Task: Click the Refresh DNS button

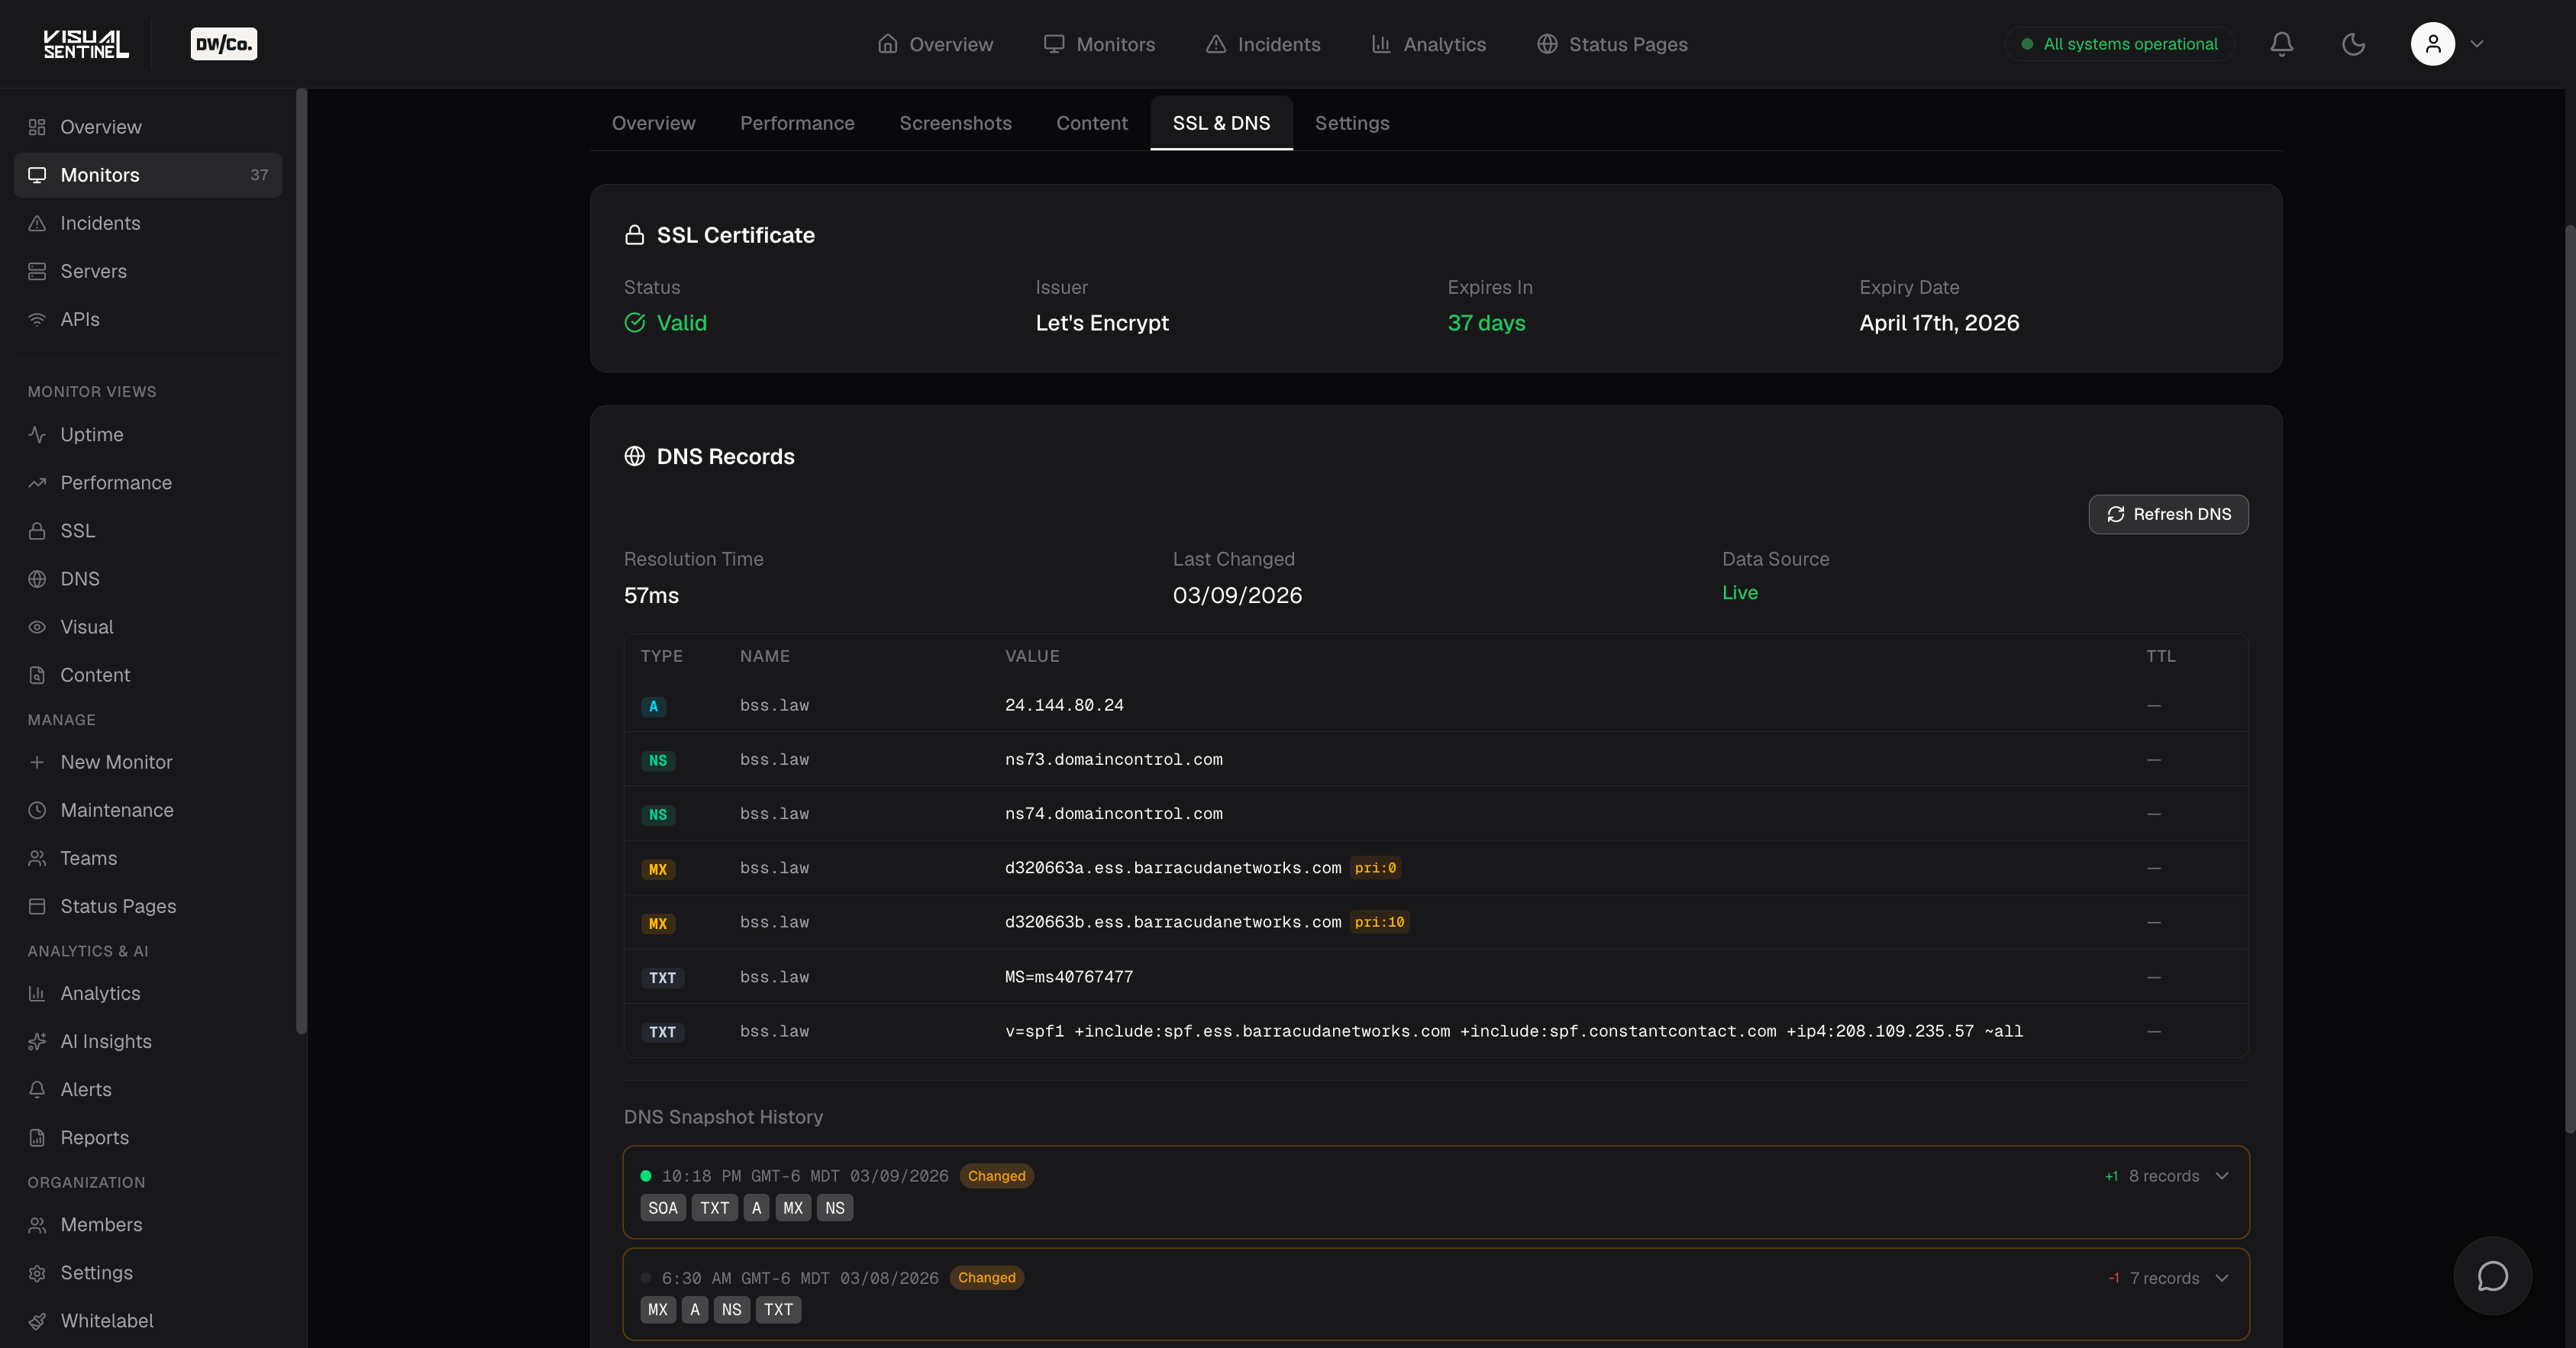Action: click(2168, 514)
